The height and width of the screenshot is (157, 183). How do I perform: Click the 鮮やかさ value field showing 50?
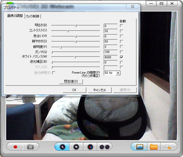pyautogui.click(x=111, y=42)
